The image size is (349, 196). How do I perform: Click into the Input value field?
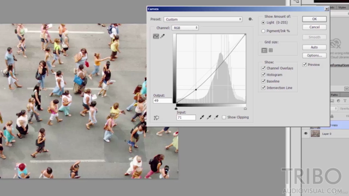[x=186, y=118]
